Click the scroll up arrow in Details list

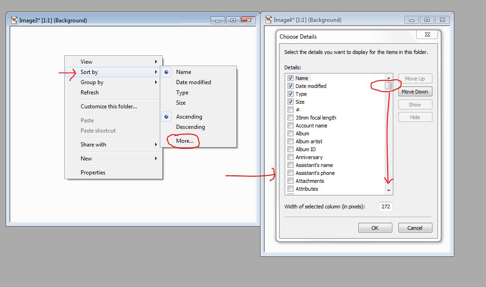click(x=389, y=78)
